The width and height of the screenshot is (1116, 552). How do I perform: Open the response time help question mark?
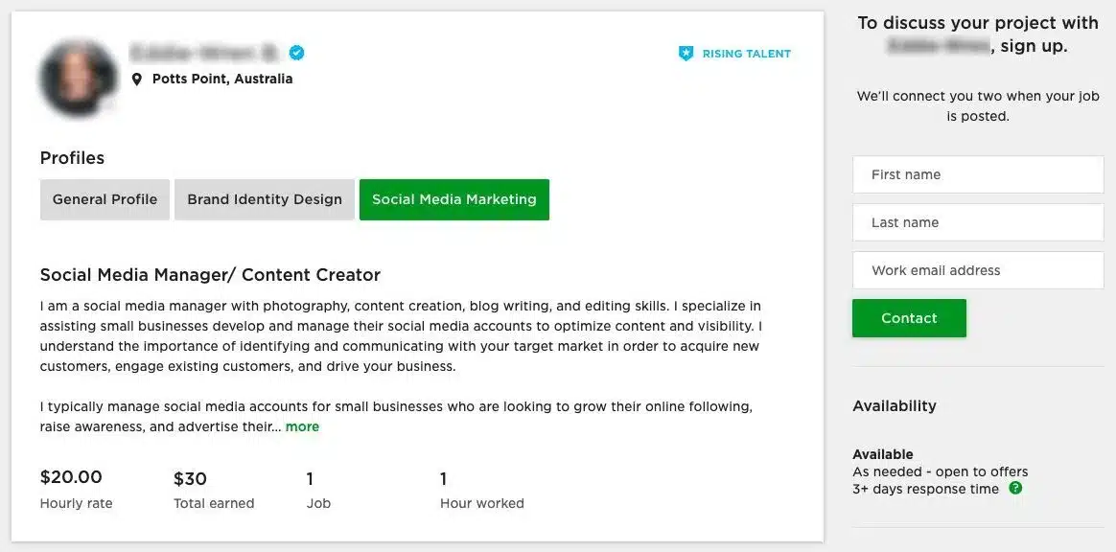(x=1016, y=488)
